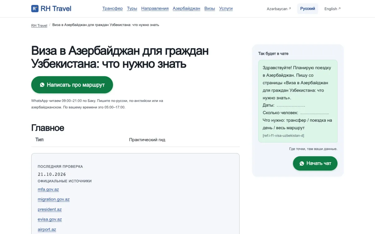Click WhatsApp icon in Начать чат button

(x=302, y=163)
